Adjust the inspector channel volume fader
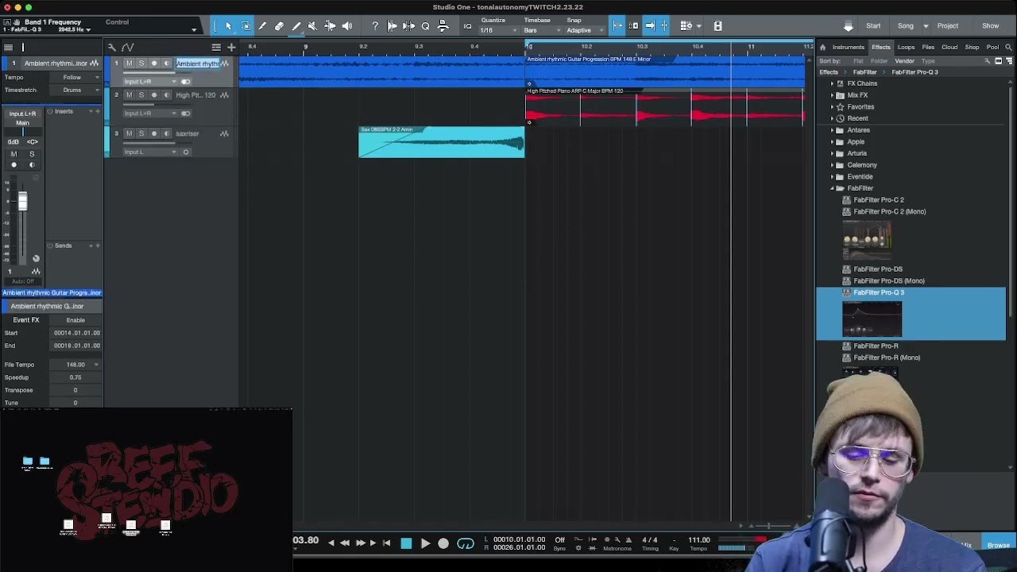The height and width of the screenshot is (572, 1017). [22, 202]
